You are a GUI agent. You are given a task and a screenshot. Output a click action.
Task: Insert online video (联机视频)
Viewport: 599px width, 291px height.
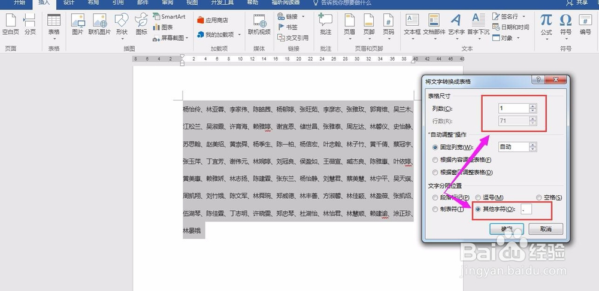259,25
